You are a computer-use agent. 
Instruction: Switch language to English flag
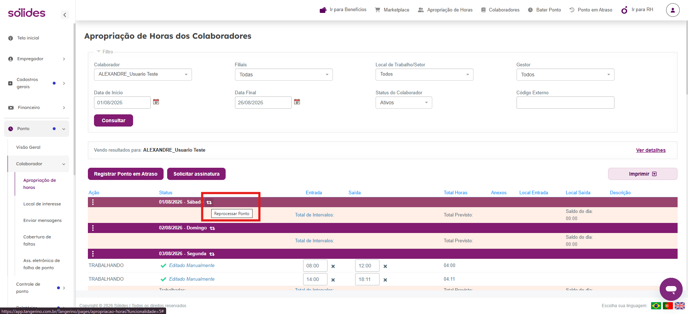680,306
